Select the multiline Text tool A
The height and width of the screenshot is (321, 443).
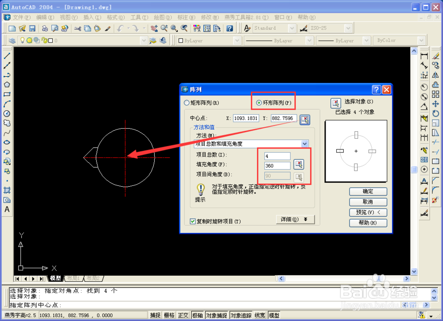coord(7,209)
